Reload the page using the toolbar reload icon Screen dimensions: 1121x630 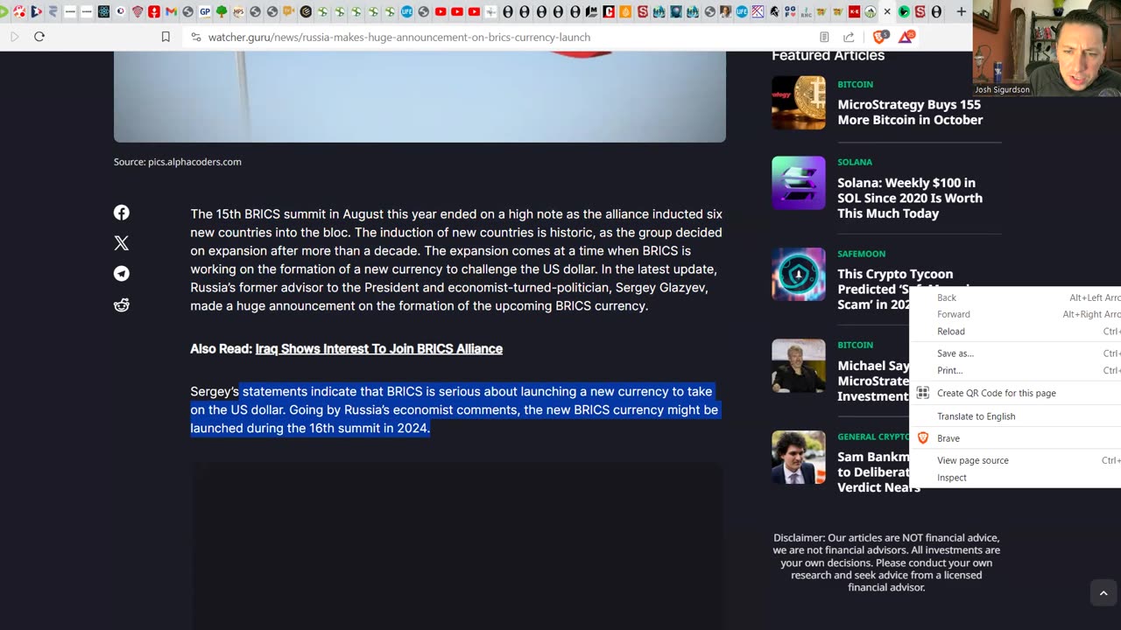click(39, 37)
